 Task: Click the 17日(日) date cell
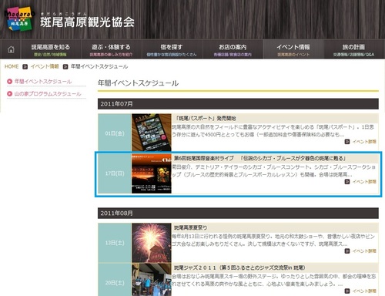point(115,173)
